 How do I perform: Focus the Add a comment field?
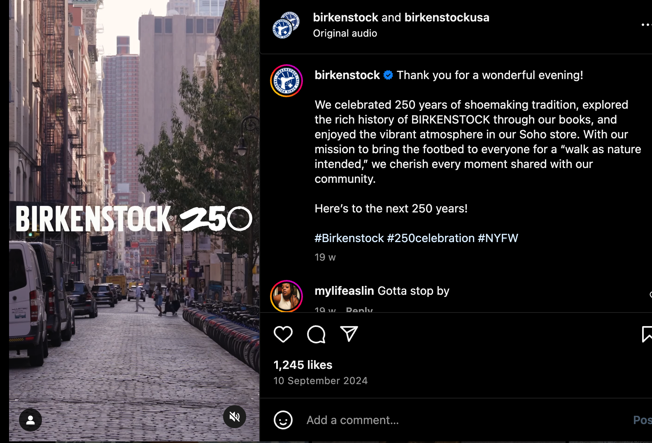465,420
